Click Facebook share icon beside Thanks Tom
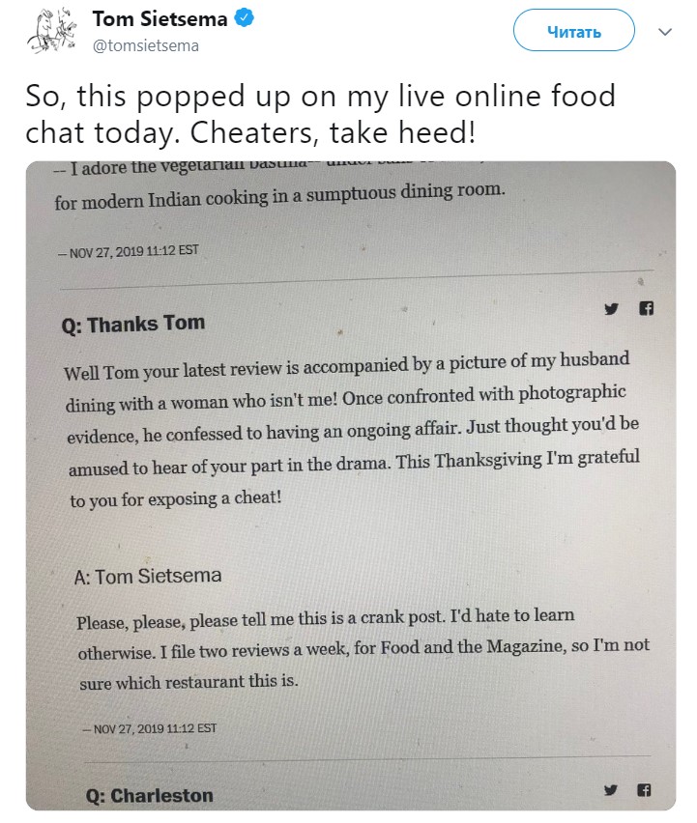The image size is (697, 823). point(647,309)
